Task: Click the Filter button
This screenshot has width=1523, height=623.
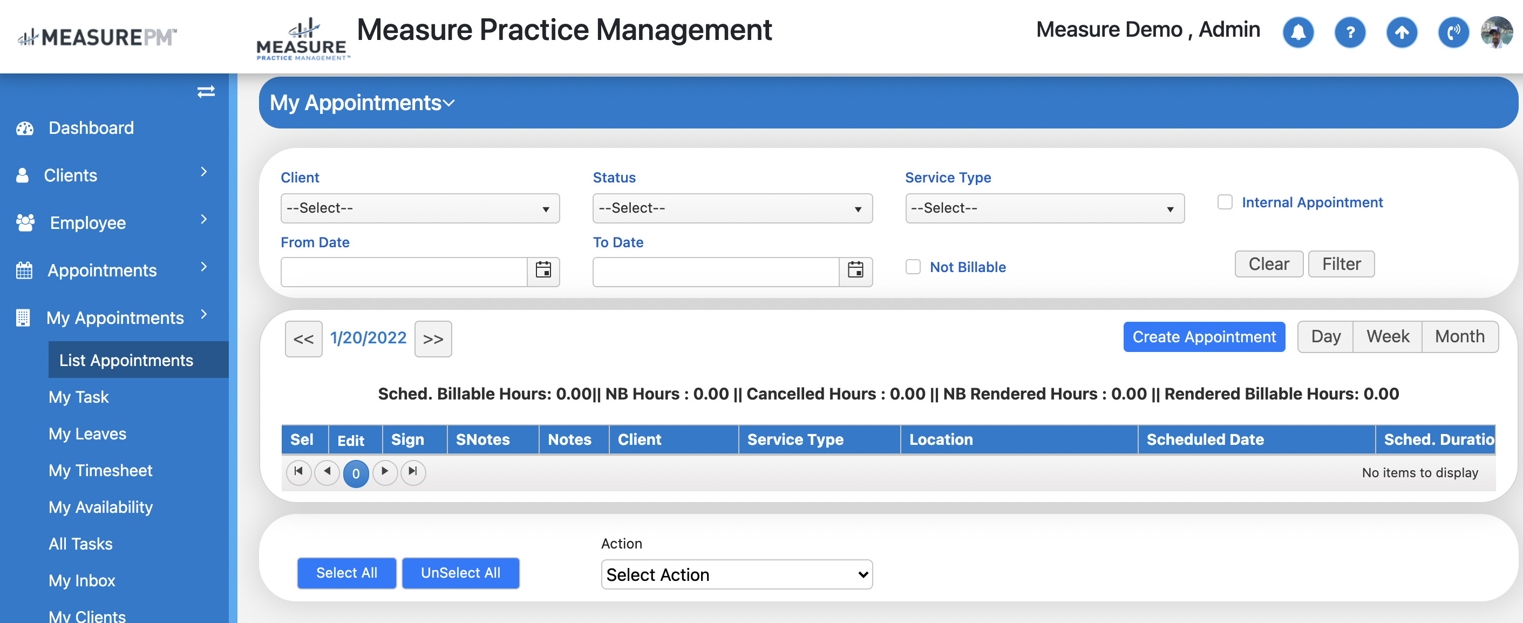Action: [x=1340, y=264]
